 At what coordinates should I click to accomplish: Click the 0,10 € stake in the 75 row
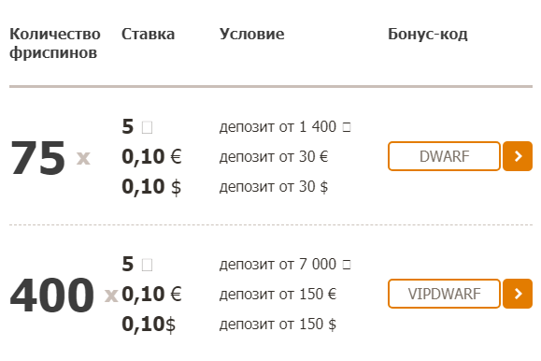pos(151,156)
